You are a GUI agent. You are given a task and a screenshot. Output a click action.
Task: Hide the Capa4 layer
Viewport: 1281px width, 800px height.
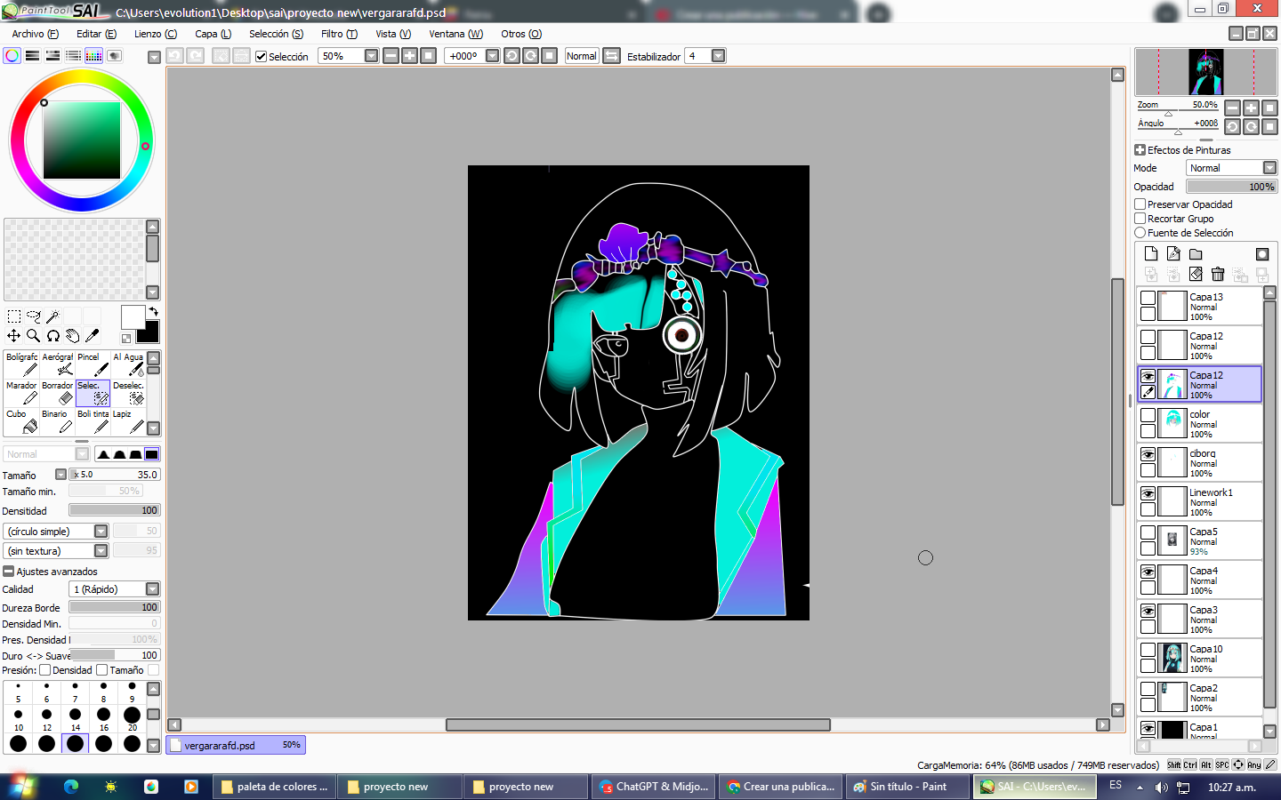point(1148,572)
